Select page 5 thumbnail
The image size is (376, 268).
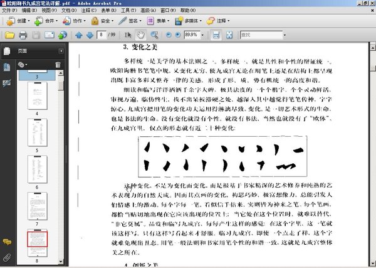pos(38,132)
